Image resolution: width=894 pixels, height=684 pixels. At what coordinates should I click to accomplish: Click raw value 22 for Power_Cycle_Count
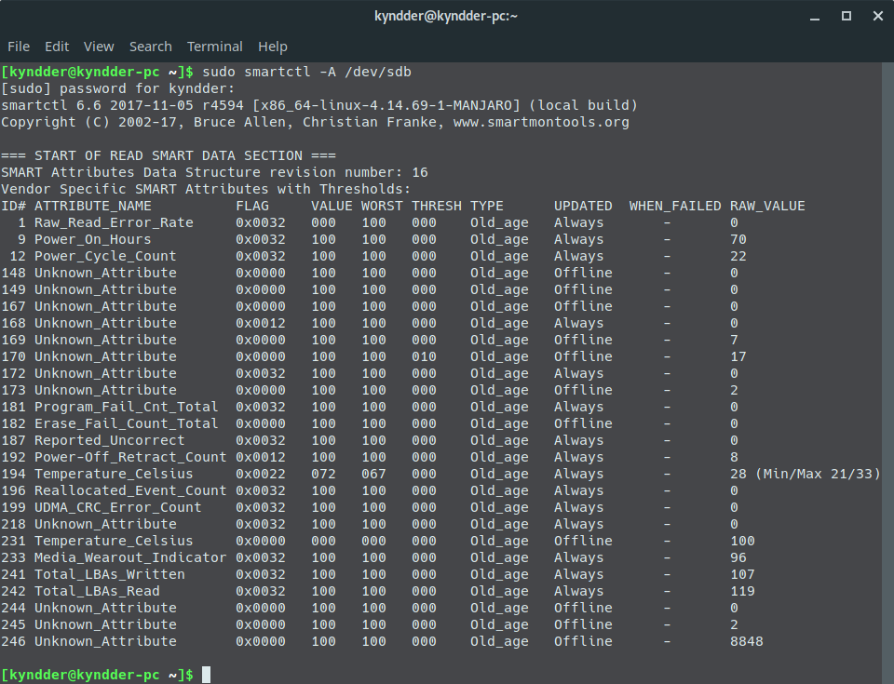(x=738, y=256)
